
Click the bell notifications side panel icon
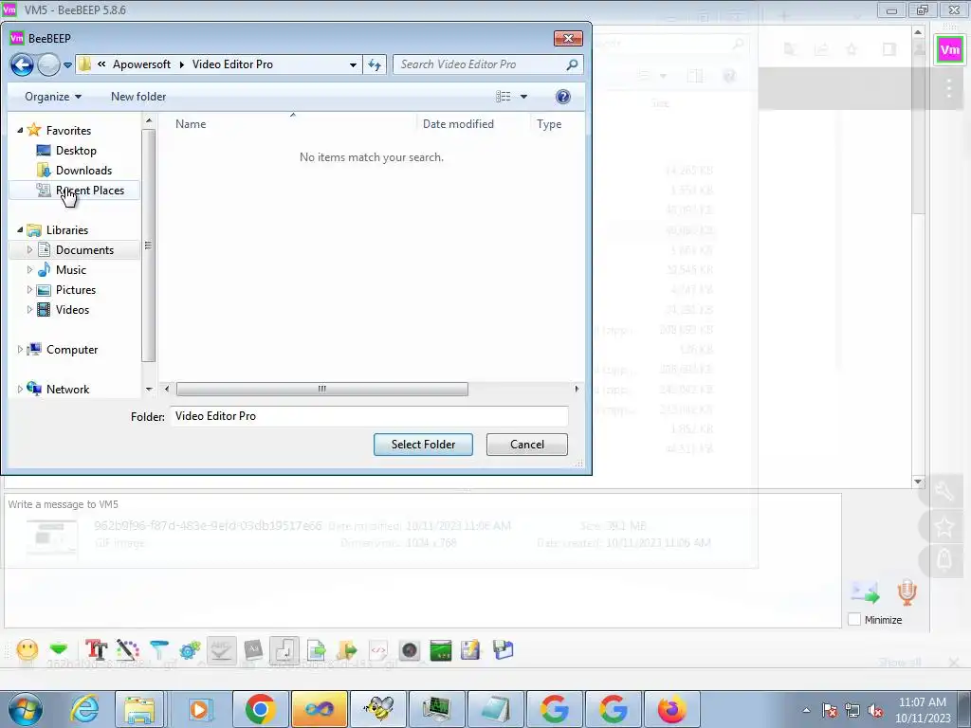(944, 560)
